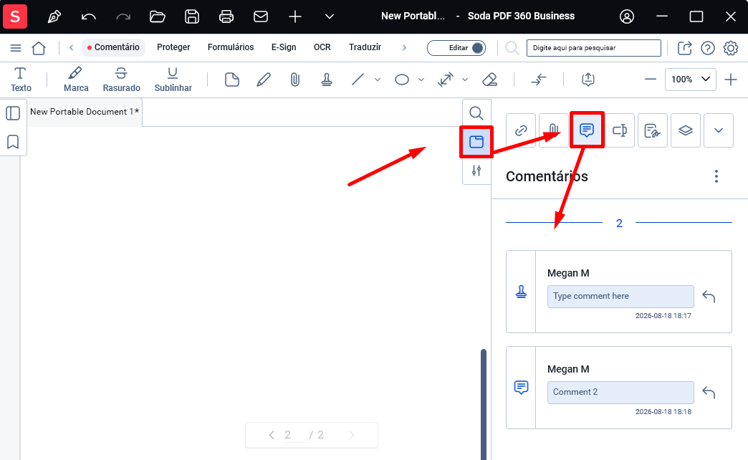Expand measurement tool options dropdown

point(465,80)
